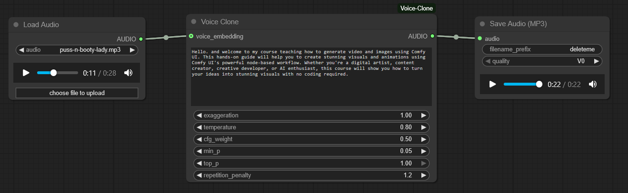This screenshot has height=193, width=628.
Task: Decrease min_p value with left arrow
Action: [198, 151]
